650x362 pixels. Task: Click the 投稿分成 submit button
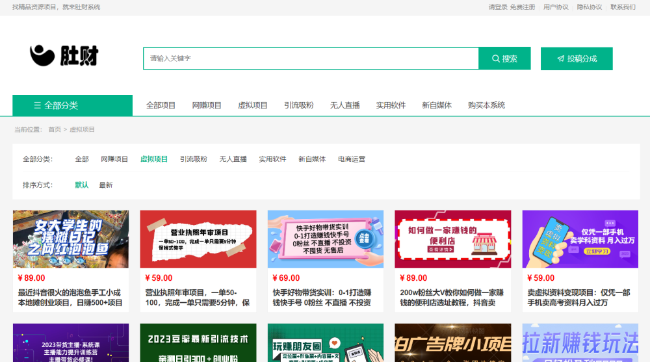click(x=577, y=58)
